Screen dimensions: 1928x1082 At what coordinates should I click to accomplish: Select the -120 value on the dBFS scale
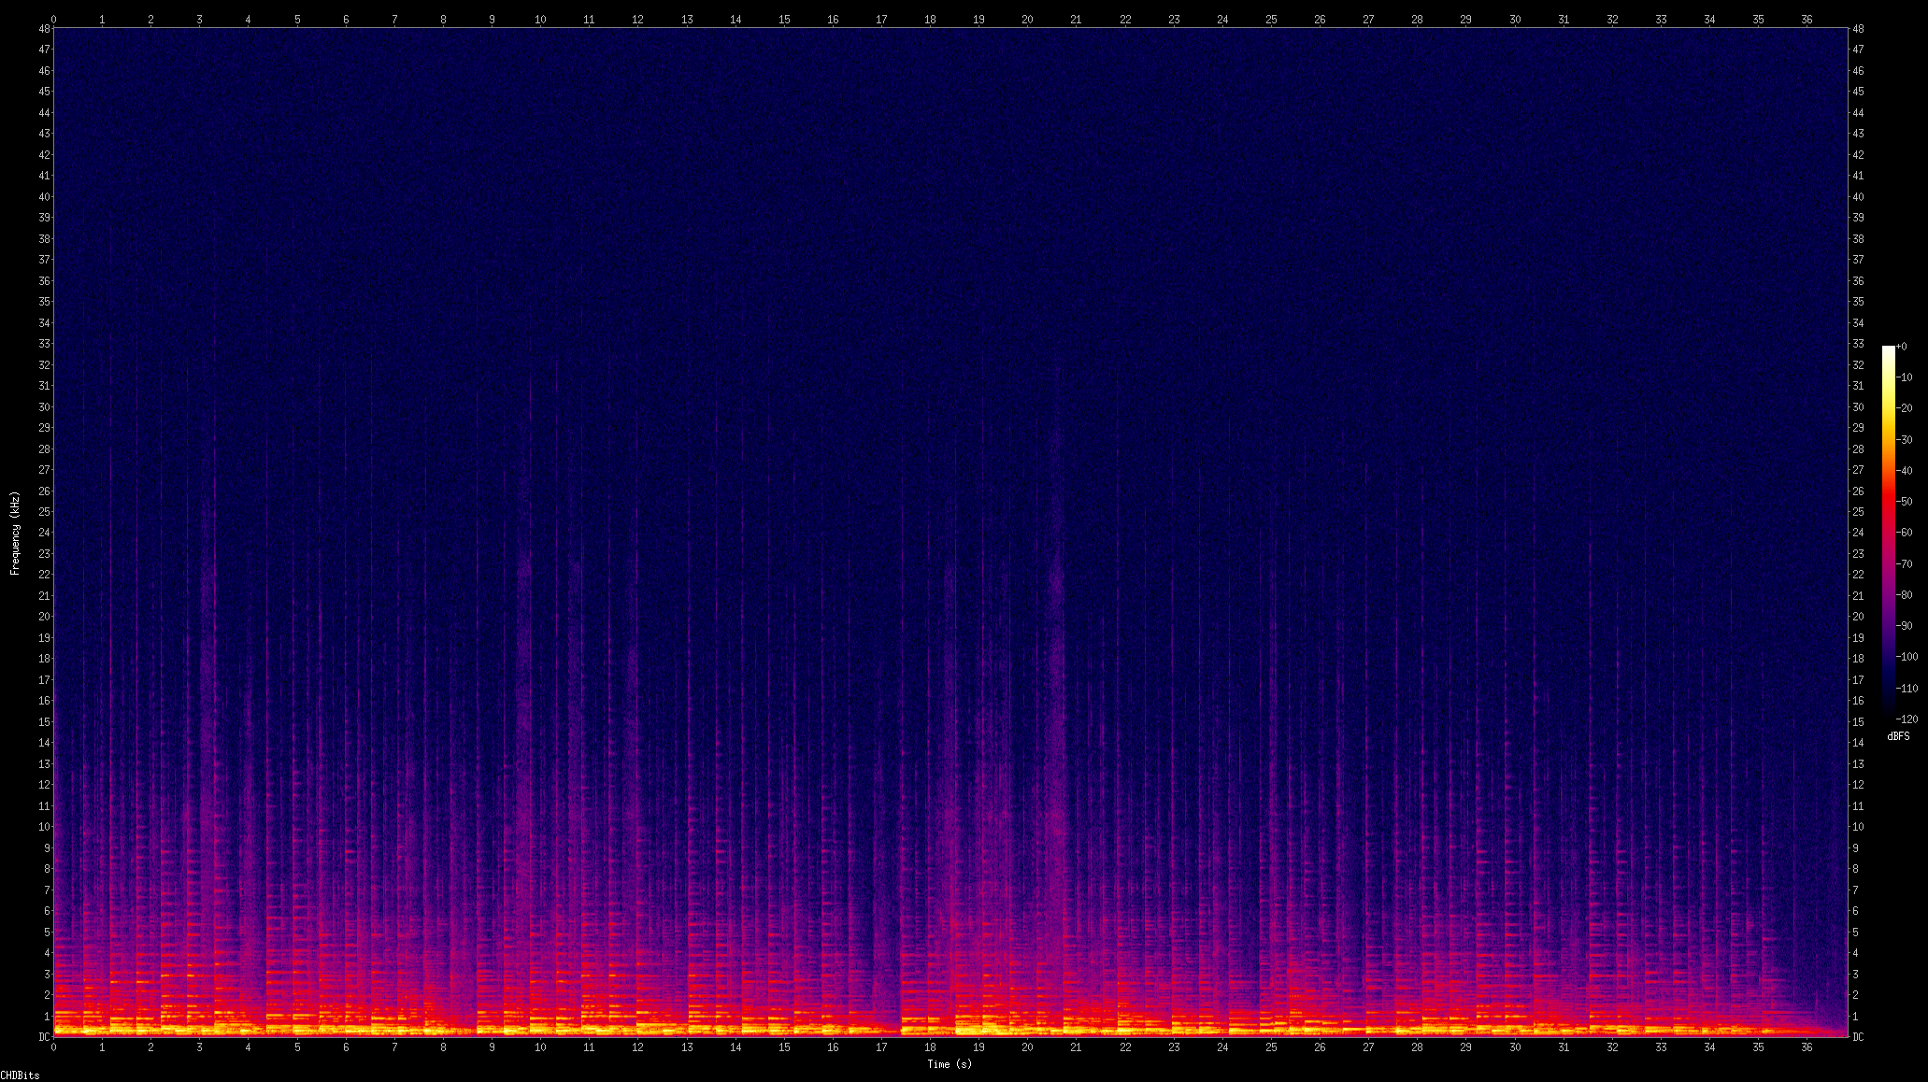pyautogui.click(x=1907, y=719)
